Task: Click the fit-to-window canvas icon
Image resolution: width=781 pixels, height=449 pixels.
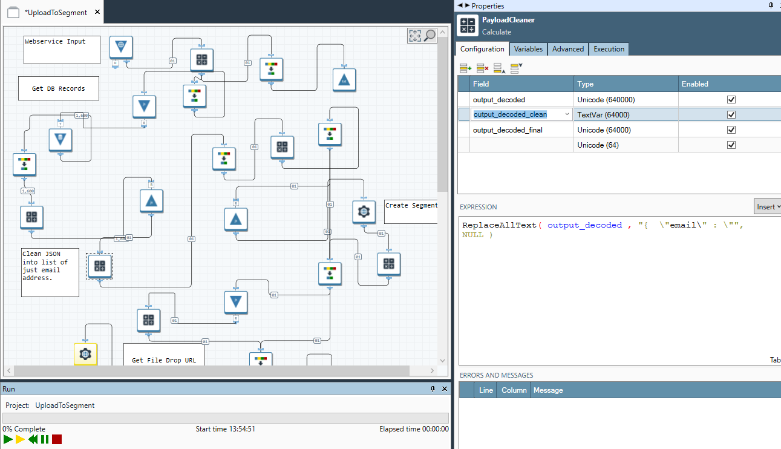Action: coord(414,36)
